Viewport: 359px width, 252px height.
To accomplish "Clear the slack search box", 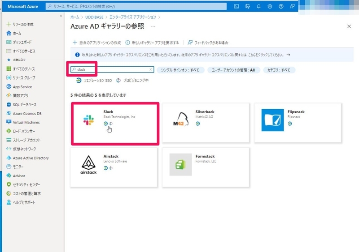I will click(151, 69).
